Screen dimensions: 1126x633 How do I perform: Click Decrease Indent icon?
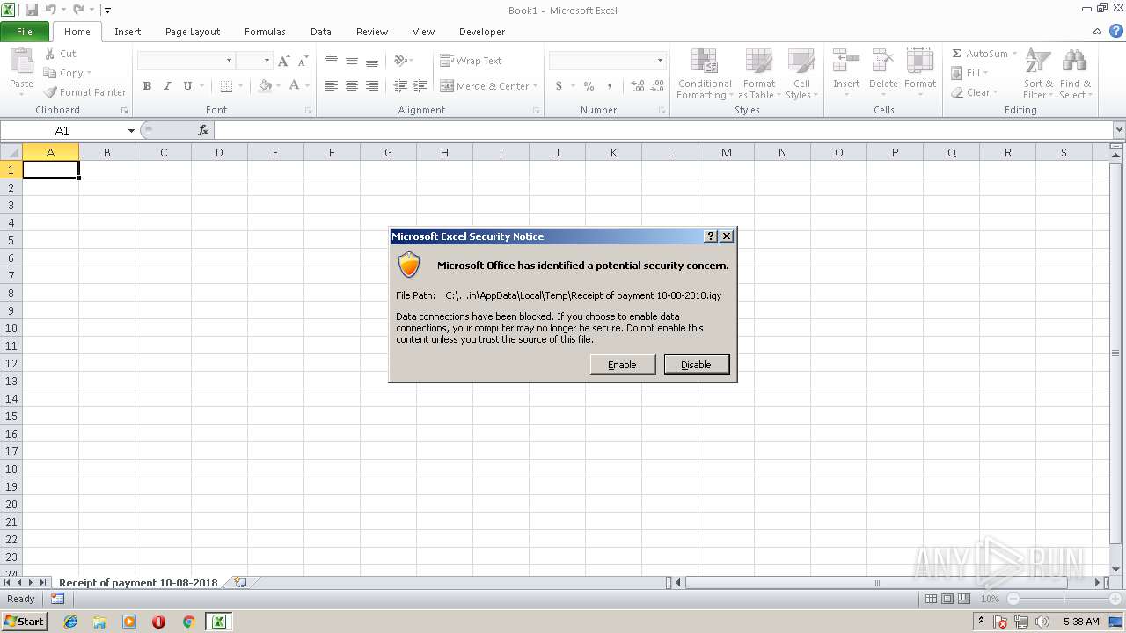coord(400,86)
